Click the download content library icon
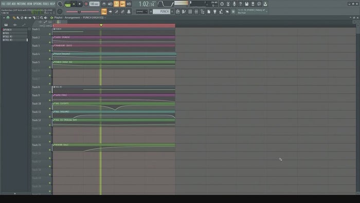360x203 pixels. pos(265,4)
